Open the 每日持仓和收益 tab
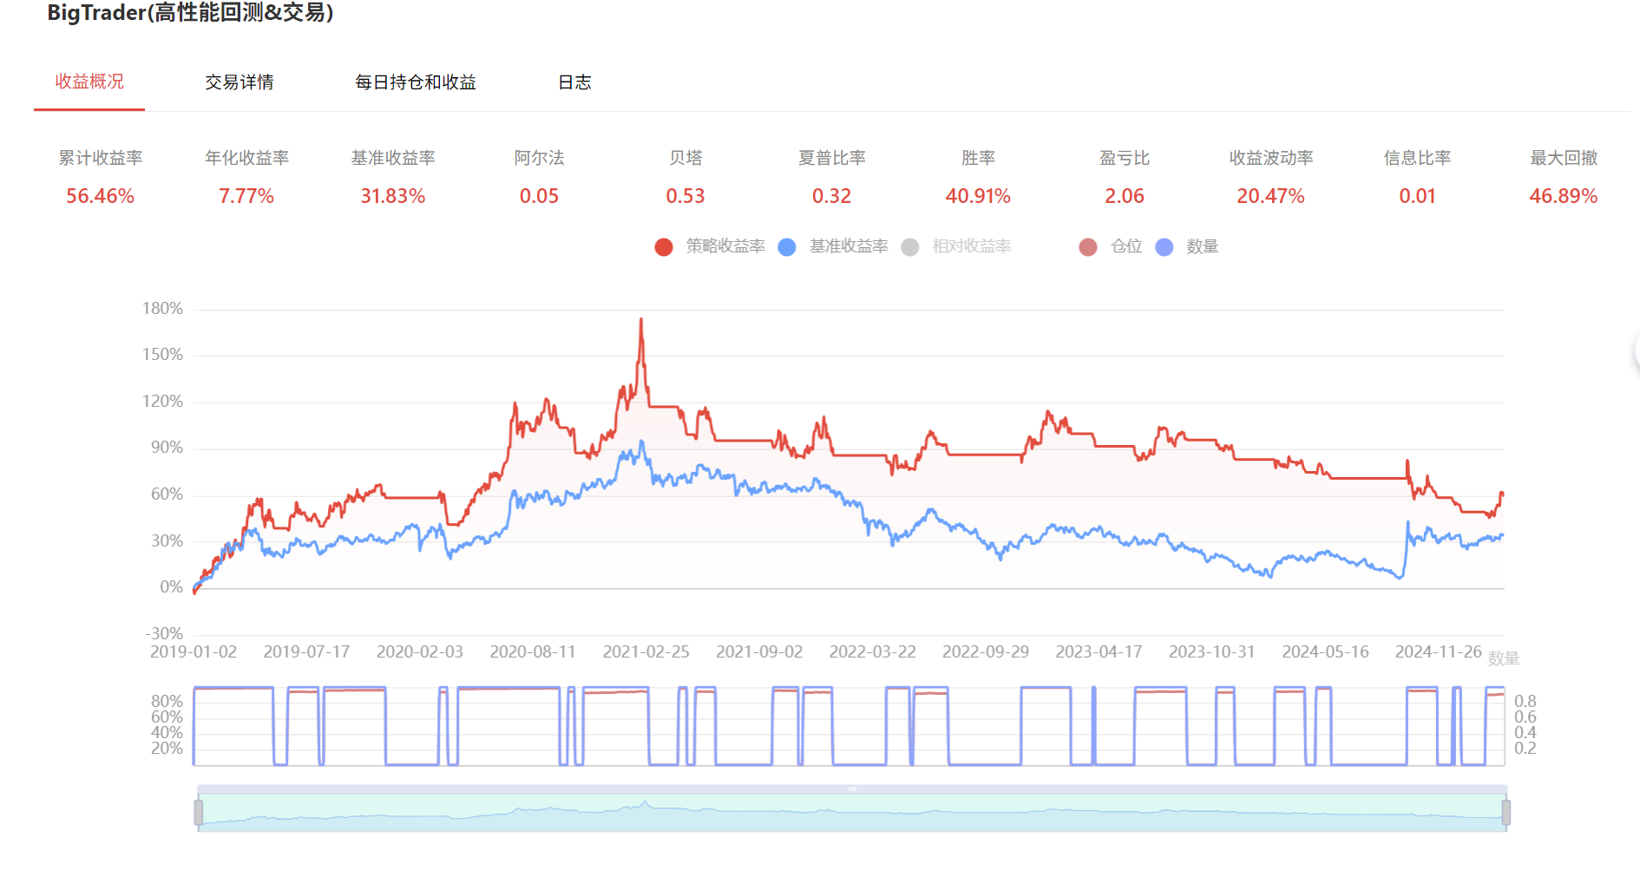Viewport: 1640px width, 890px height. tap(415, 82)
